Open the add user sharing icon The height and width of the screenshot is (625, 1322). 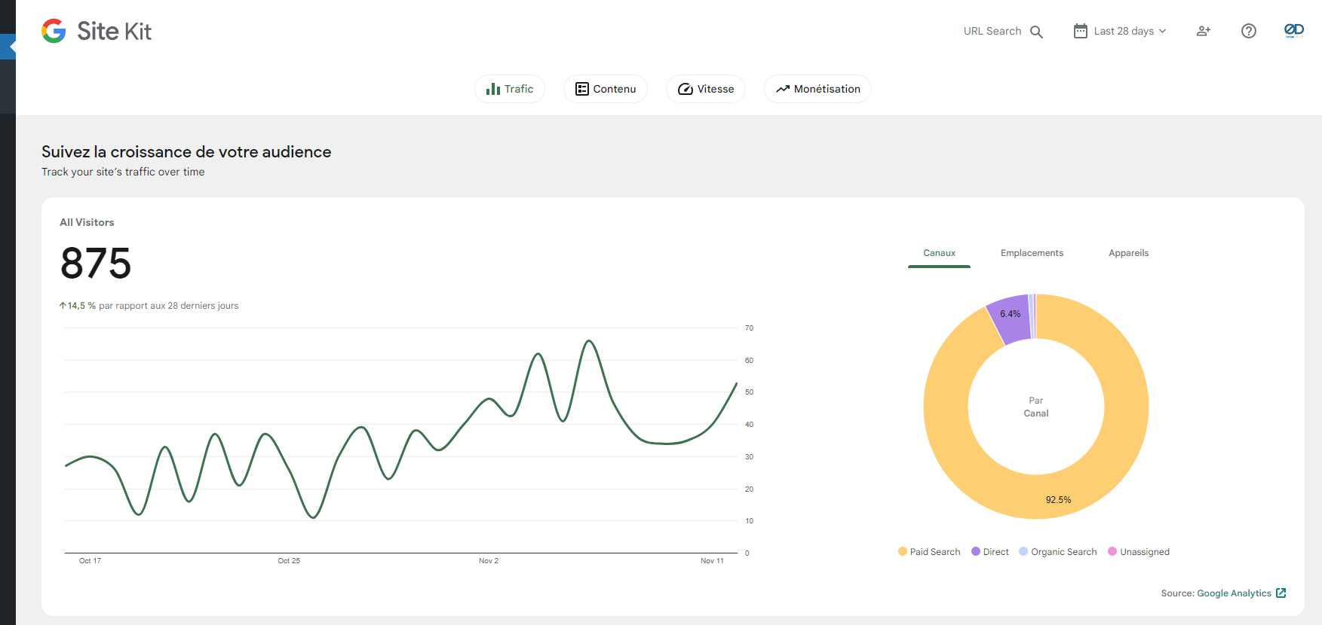point(1203,31)
